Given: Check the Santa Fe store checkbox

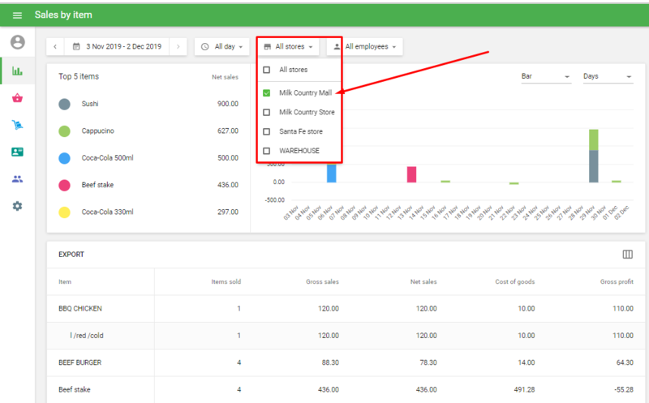Looking at the screenshot, I should point(267,131).
